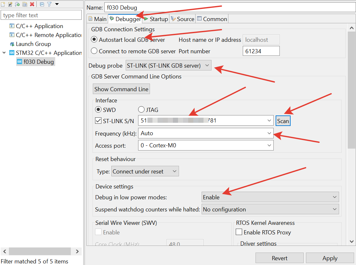Click the New prototype icon
This screenshot has height=265, width=356.
click(10, 4)
